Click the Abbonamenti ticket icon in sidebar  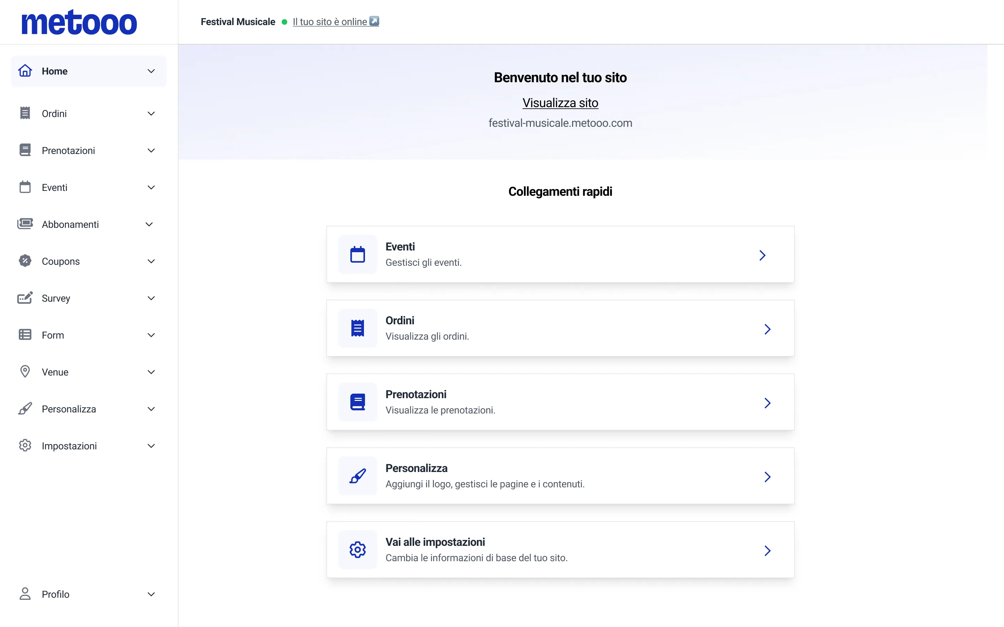(25, 224)
